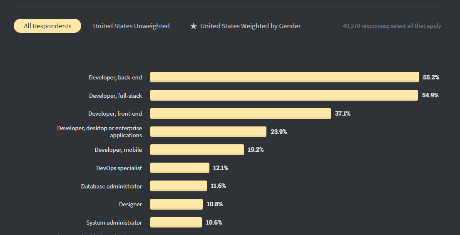
Task: Click the Developer, full-stack bar
Action: tap(284, 95)
